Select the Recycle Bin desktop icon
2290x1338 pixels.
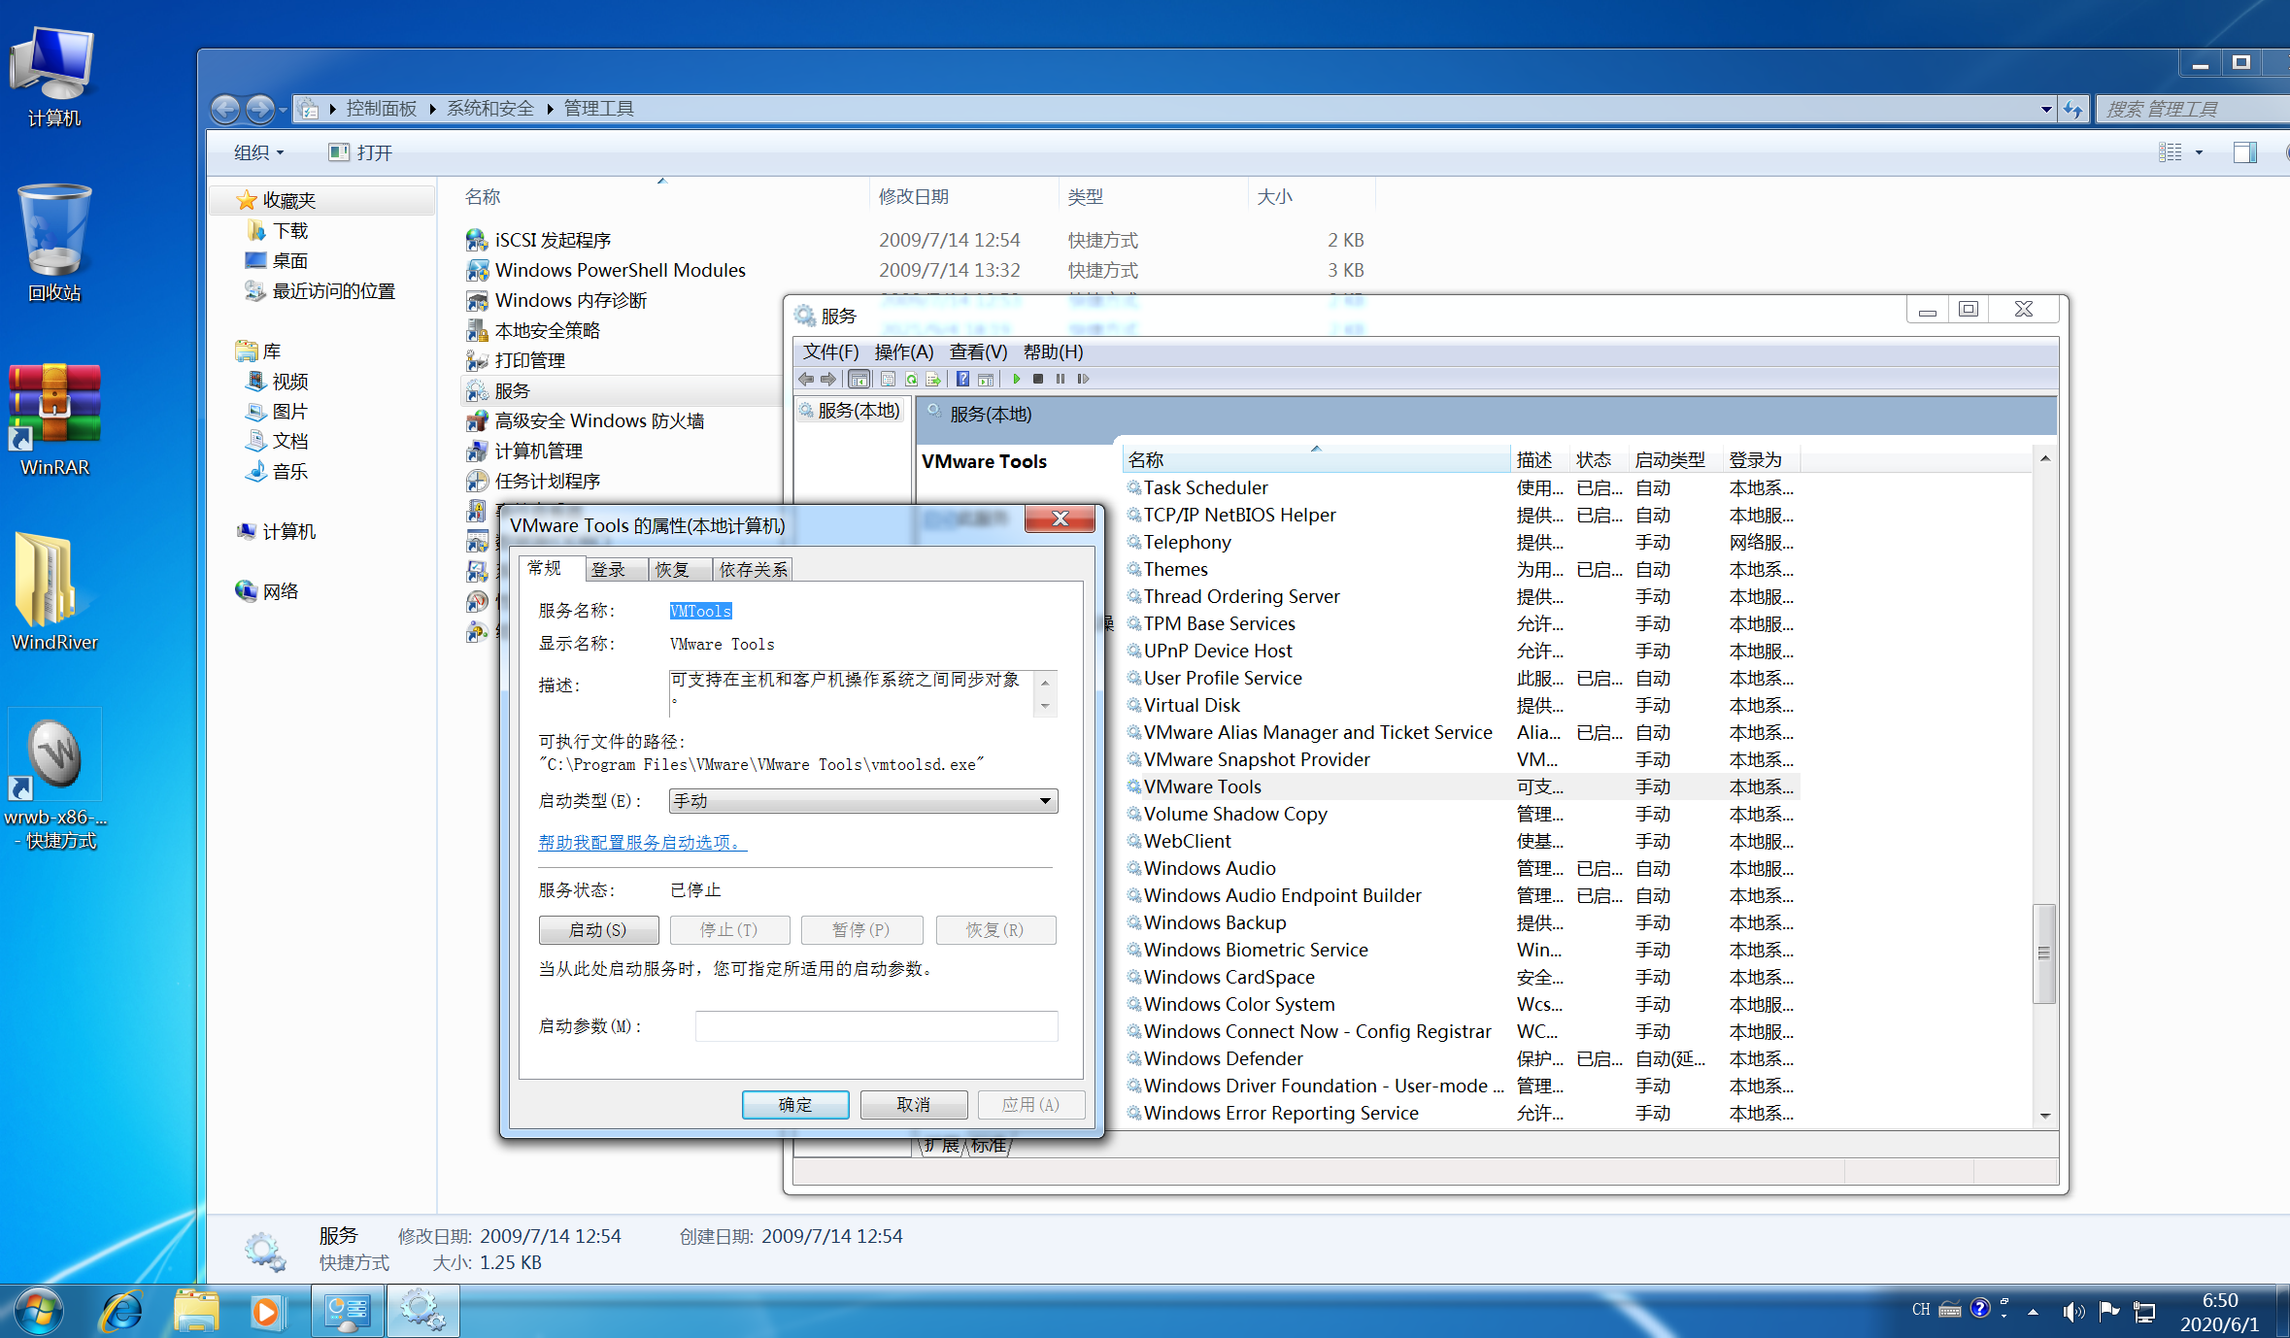54,243
